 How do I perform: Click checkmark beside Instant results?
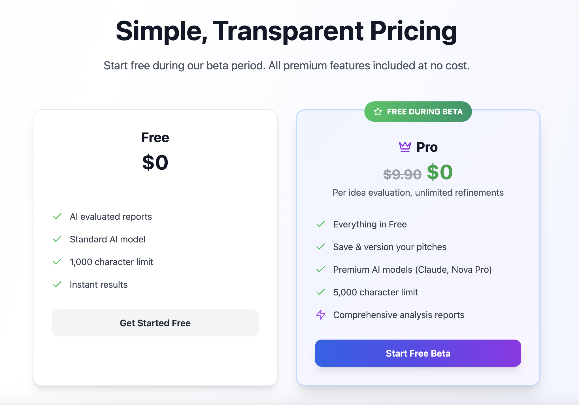click(57, 284)
